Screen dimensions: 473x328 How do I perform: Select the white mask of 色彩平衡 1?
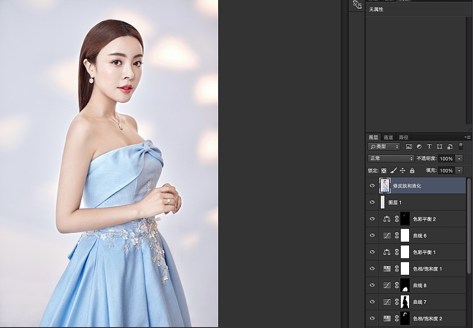pyautogui.click(x=405, y=252)
